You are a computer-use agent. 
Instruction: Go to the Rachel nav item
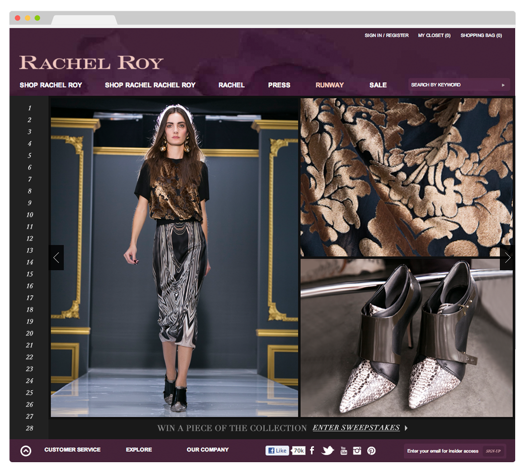232,85
